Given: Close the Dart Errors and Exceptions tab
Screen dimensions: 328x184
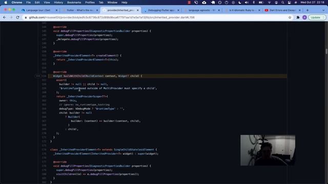Looking at the screenshot, I should click(x=299, y=10).
